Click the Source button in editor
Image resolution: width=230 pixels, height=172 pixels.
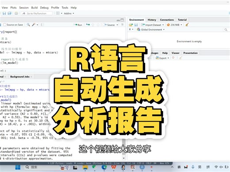tap(110, 25)
